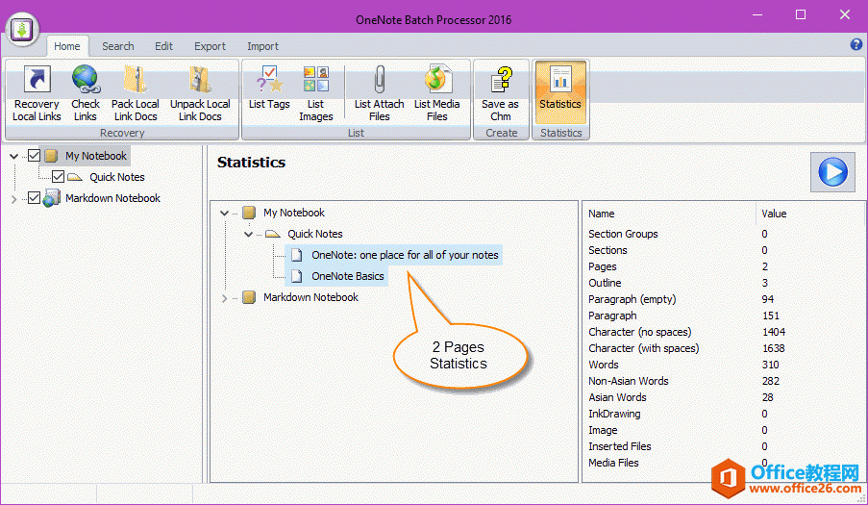Toggle the Markdown Notebook checkbox
This screenshot has height=505, width=868.
[x=34, y=198]
